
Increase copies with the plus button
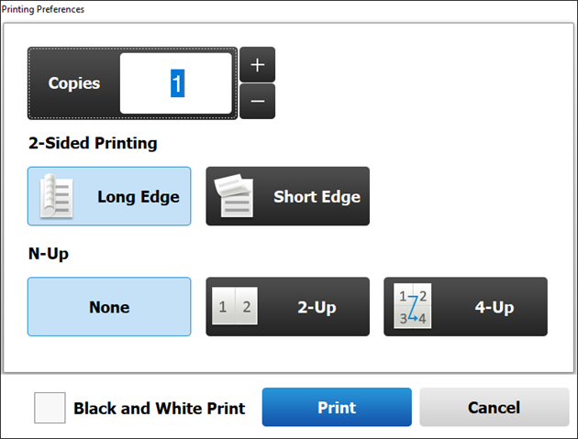(x=257, y=64)
